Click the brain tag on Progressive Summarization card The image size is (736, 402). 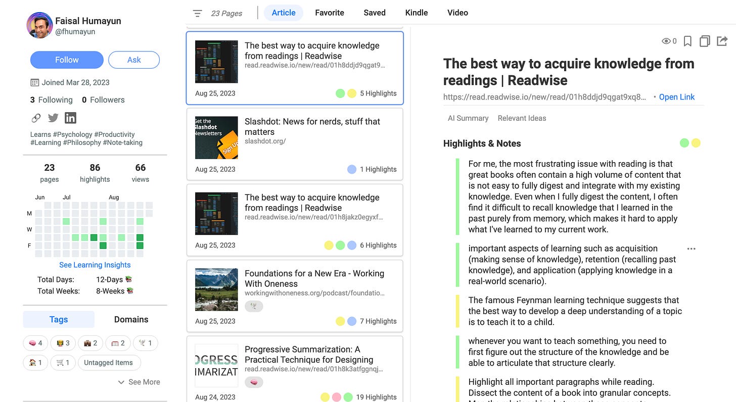click(254, 382)
